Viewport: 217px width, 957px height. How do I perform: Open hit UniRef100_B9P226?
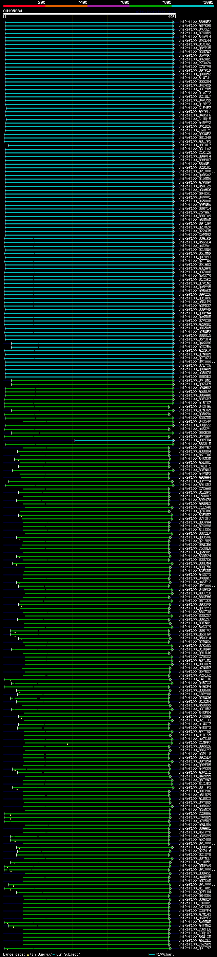(x=194, y=295)
